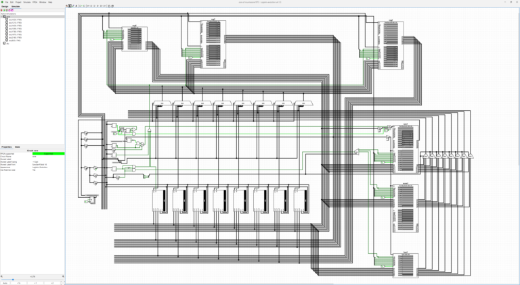
Task: Select the Edit selection arrow tool
Action: [70, 6]
